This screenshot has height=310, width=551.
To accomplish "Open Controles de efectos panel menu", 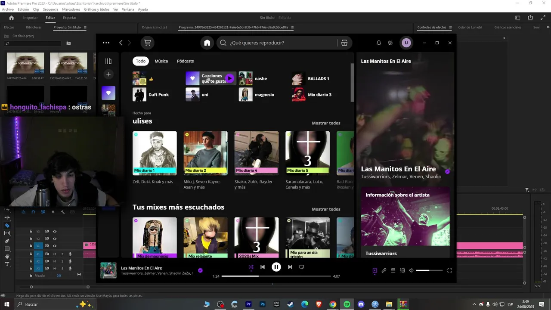I will [x=451, y=27].
